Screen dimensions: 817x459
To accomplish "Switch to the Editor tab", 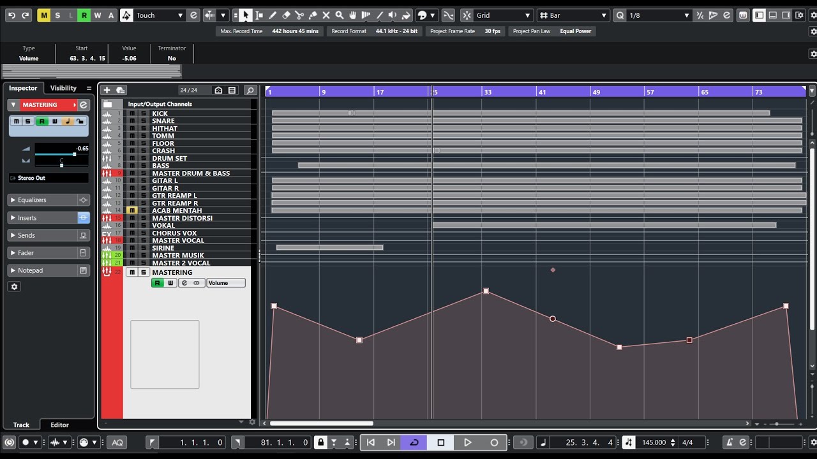I will (x=59, y=425).
